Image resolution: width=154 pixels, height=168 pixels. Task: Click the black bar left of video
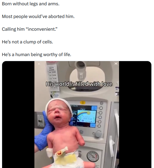[x=18, y=115]
